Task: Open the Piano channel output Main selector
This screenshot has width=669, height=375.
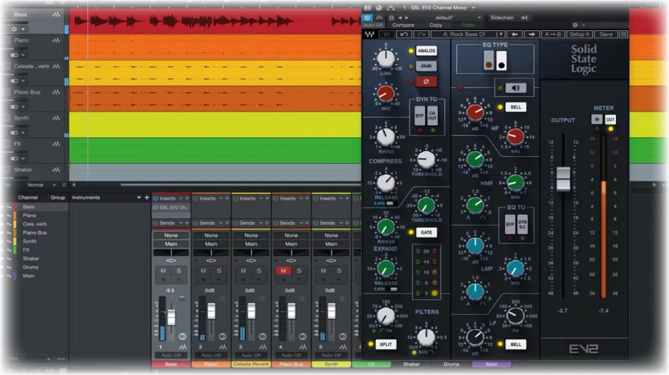Action: point(211,244)
